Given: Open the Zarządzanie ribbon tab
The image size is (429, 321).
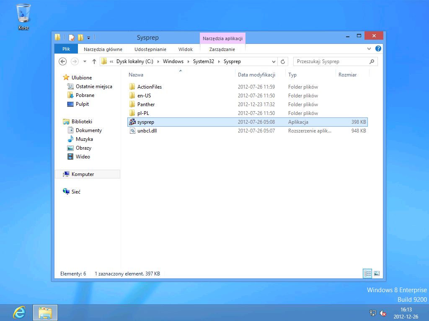Looking at the screenshot, I should 222,49.
